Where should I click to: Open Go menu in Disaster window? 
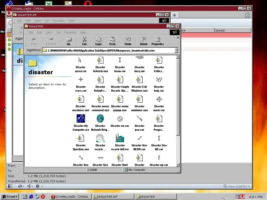click(x=58, y=32)
